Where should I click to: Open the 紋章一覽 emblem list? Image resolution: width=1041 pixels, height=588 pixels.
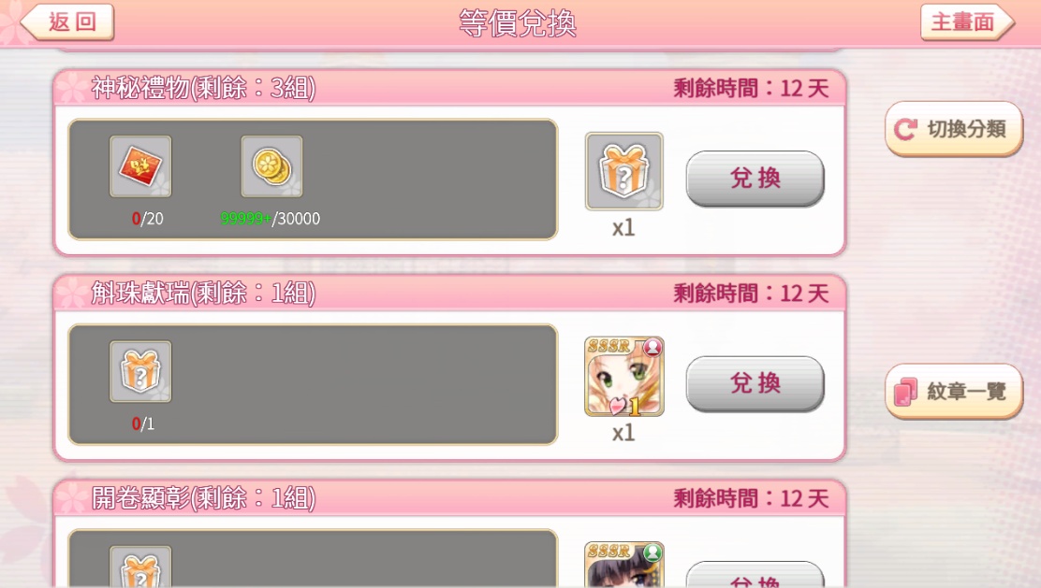coord(954,392)
